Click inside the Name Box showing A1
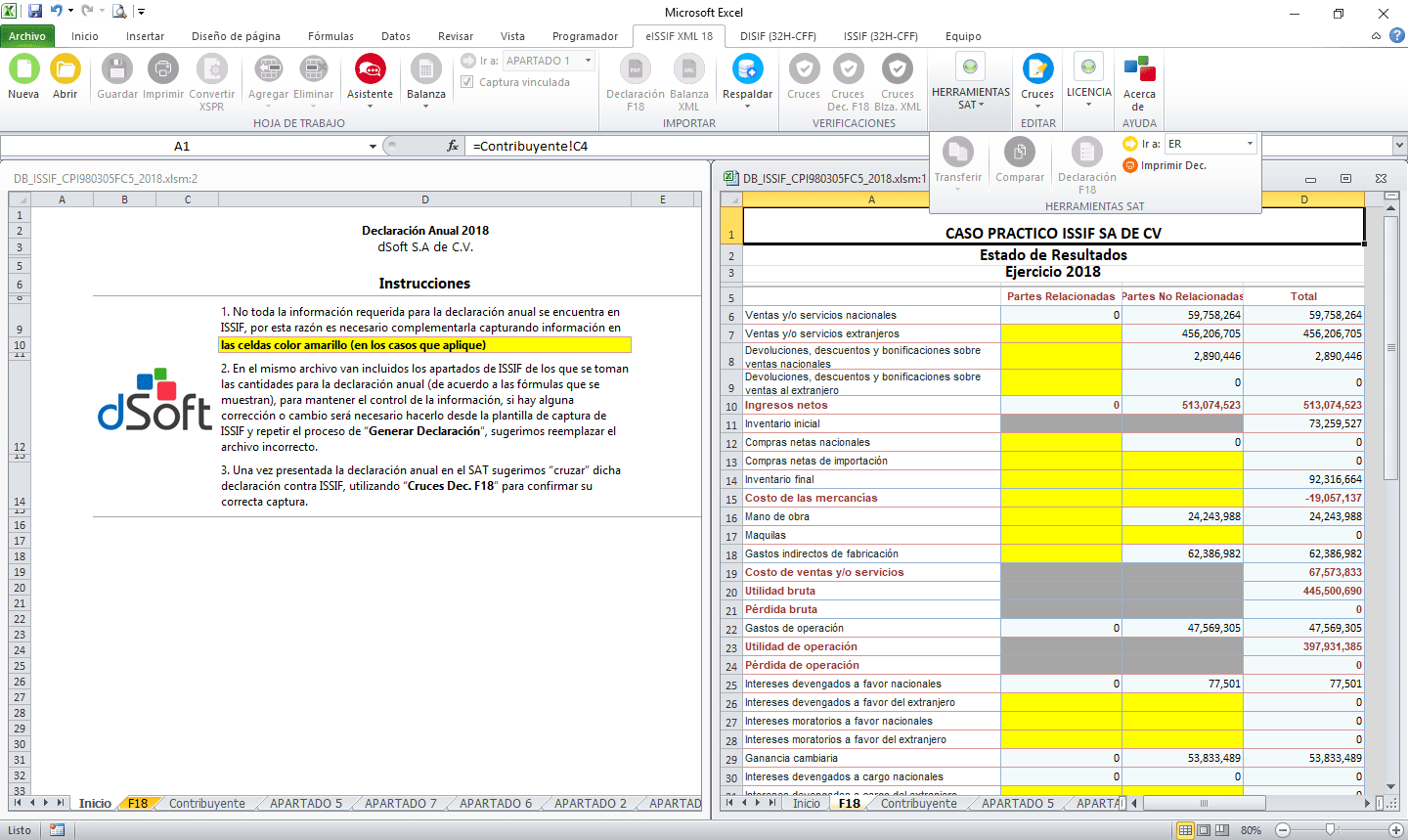Viewport: 1408px width, 840px height. 196,145
